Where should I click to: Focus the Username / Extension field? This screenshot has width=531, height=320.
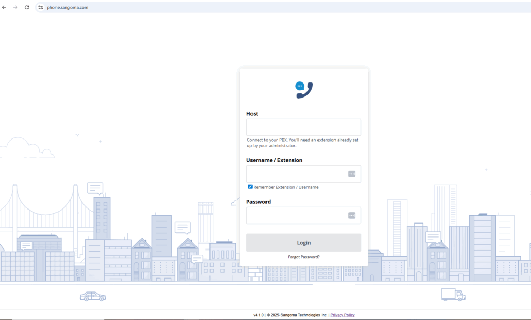coord(304,174)
